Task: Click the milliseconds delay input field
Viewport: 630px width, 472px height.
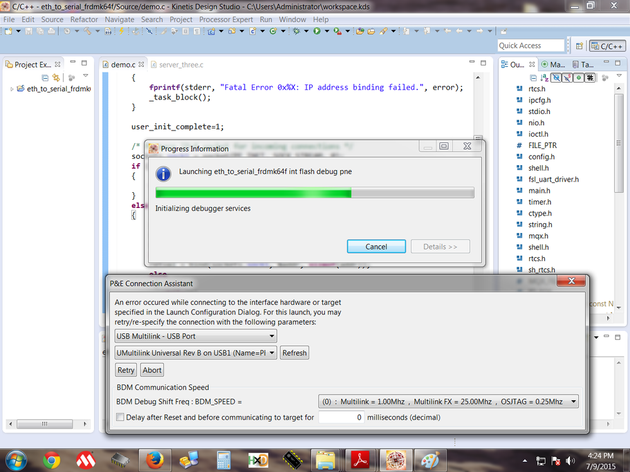Action: point(342,417)
